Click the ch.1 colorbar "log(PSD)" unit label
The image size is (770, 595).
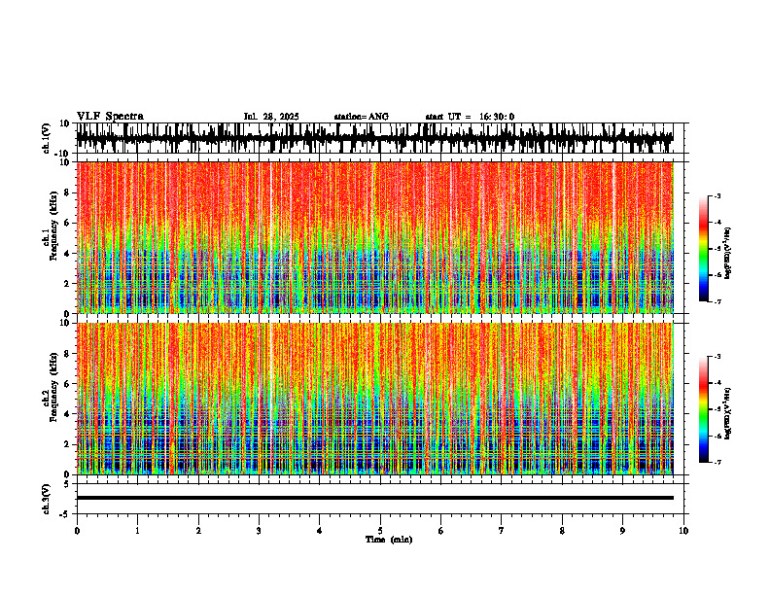pyautogui.click(x=728, y=253)
